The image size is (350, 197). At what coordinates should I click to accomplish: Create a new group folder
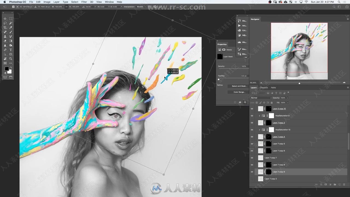tap(335, 185)
